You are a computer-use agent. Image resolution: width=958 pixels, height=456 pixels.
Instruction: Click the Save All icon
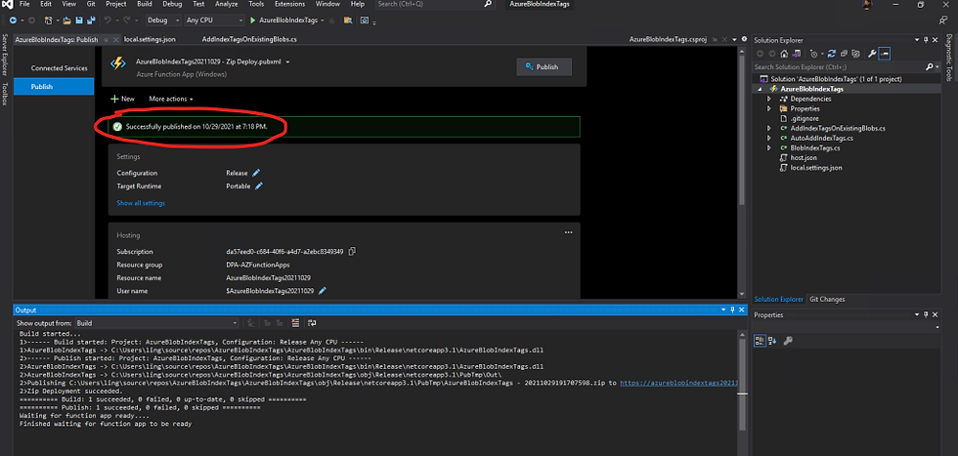[91, 21]
